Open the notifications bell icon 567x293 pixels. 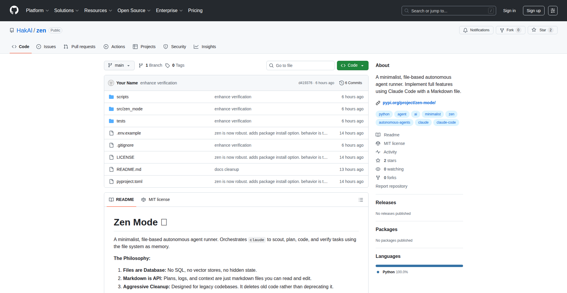click(465, 30)
